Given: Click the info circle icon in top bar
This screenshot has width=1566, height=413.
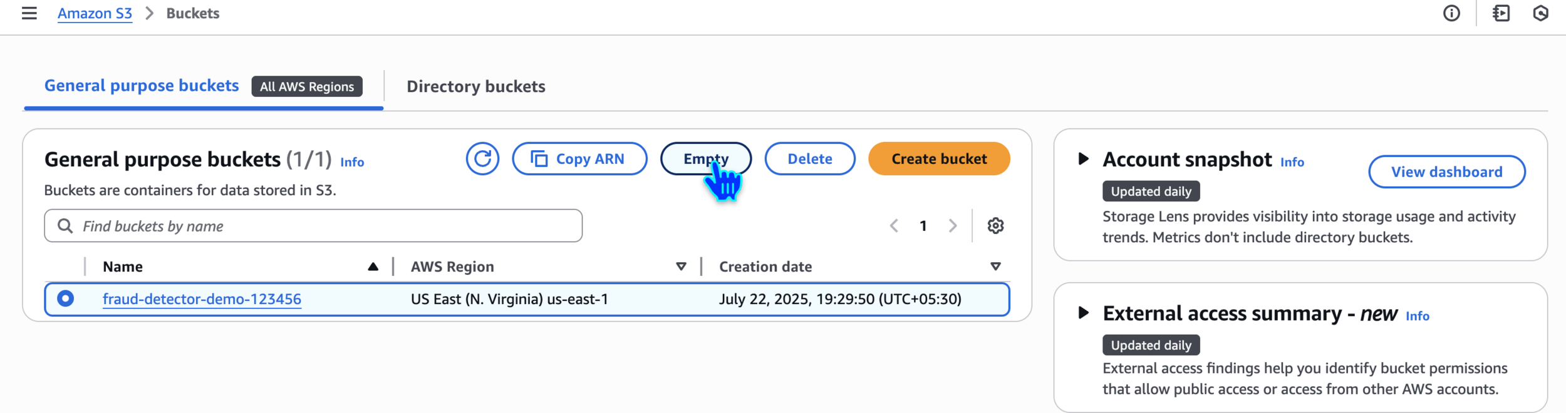Looking at the screenshot, I should click(1451, 13).
